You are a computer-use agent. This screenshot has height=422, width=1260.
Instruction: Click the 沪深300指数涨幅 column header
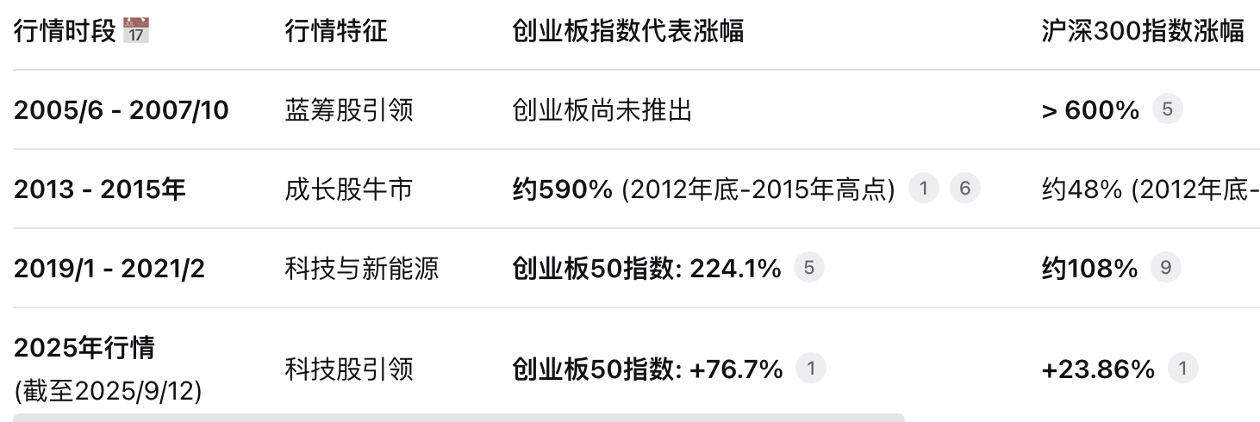click(1142, 32)
